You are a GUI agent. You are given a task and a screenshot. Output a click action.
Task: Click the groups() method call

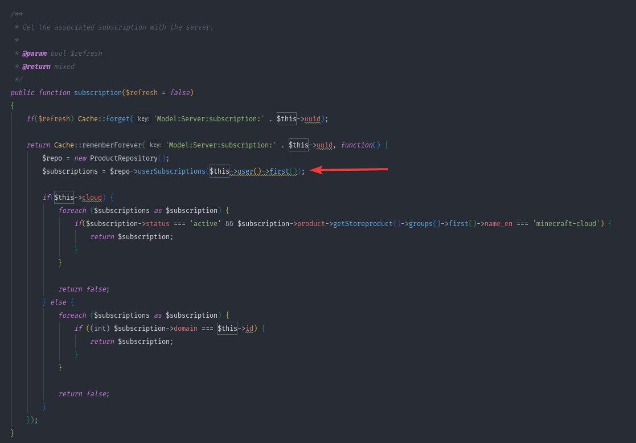(421, 224)
